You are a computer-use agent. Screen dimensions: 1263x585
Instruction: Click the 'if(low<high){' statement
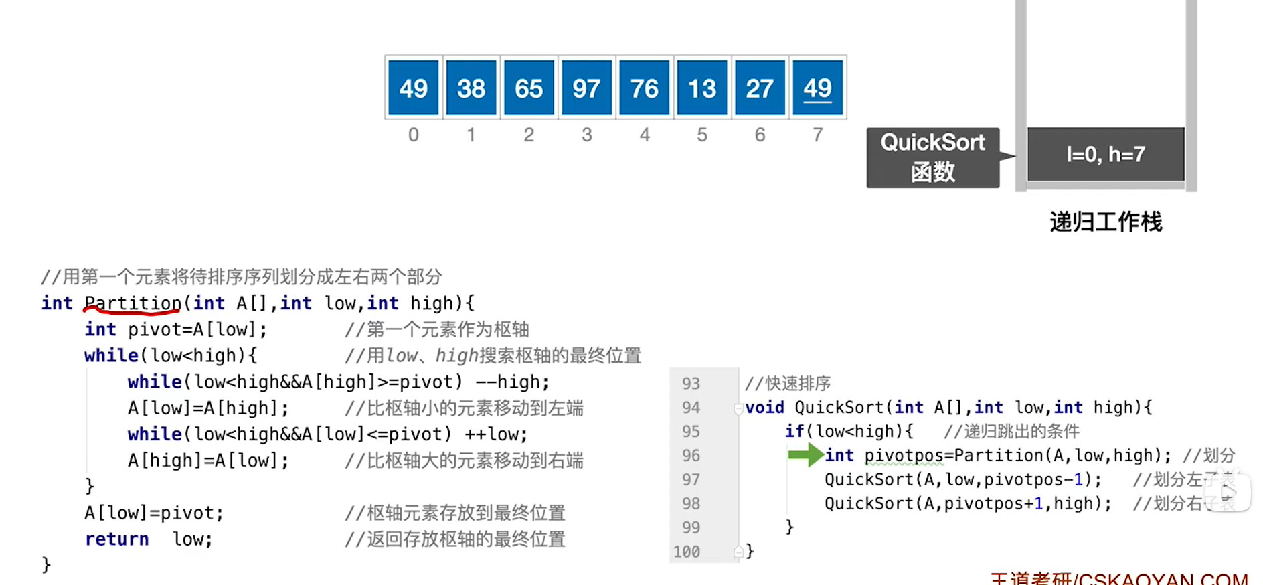(849, 432)
